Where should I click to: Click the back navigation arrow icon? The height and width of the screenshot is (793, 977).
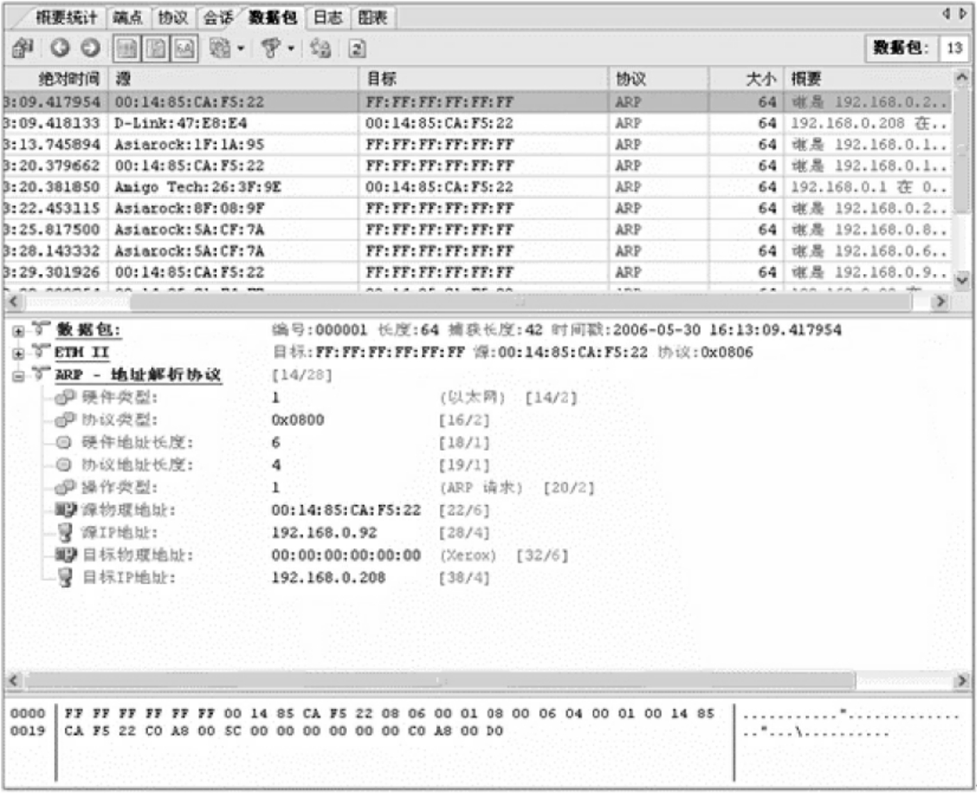point(60,47)
